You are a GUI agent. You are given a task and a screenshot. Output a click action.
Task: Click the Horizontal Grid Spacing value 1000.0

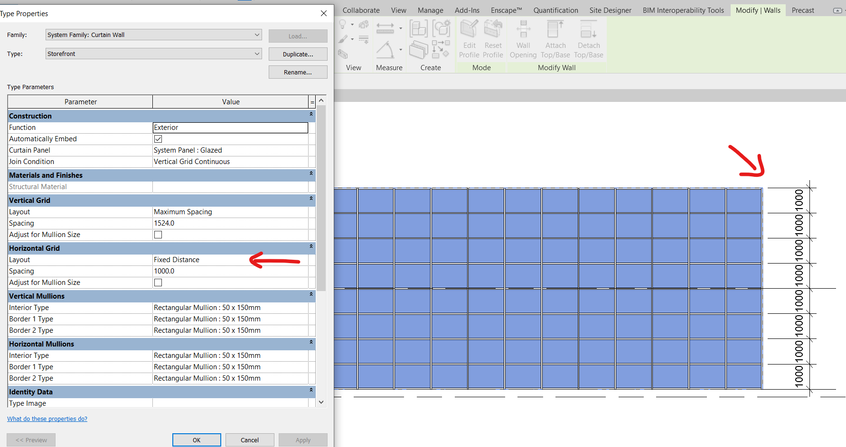click(230, 271)
